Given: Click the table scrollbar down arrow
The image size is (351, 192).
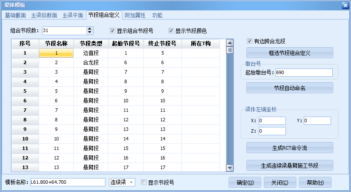Looking at the screenshot, I should (230, 168).
